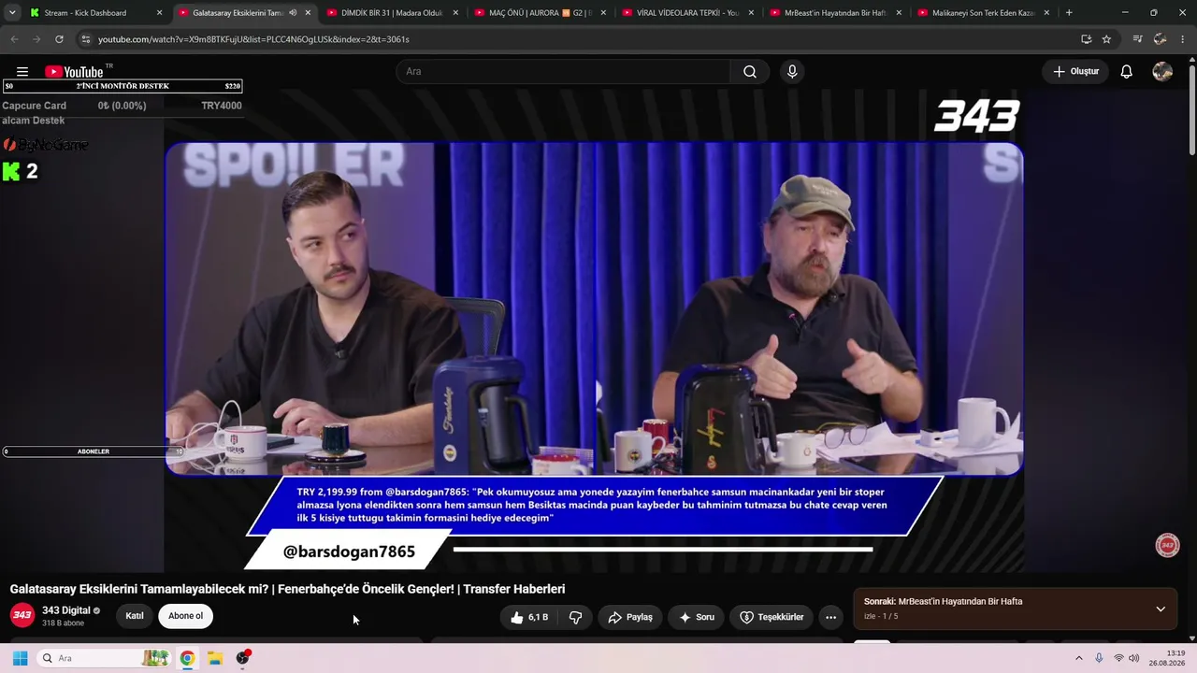Click the Soru ask button
1197x673 pixels.
[696, 617]
